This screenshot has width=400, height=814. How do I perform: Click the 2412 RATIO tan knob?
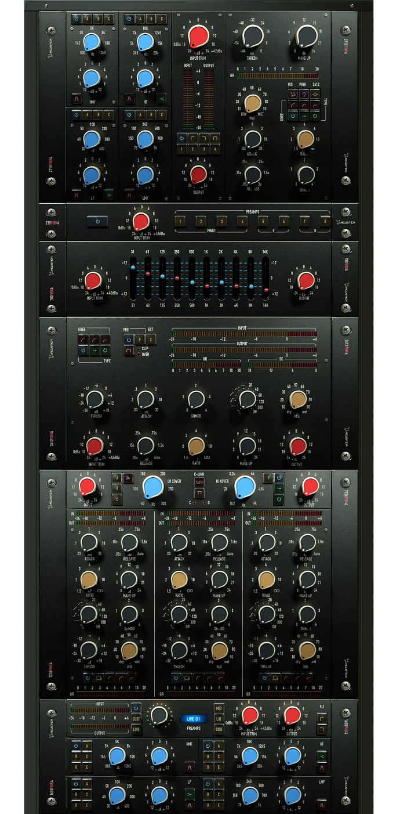pyautogui.click(x=197, y=446)
